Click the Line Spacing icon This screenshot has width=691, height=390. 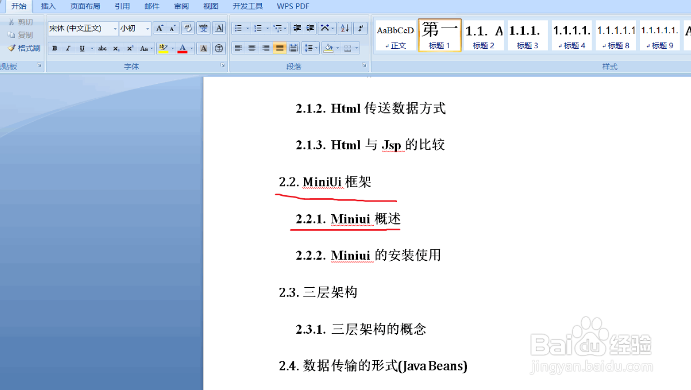pyautogui.click(x=308, y=48)
